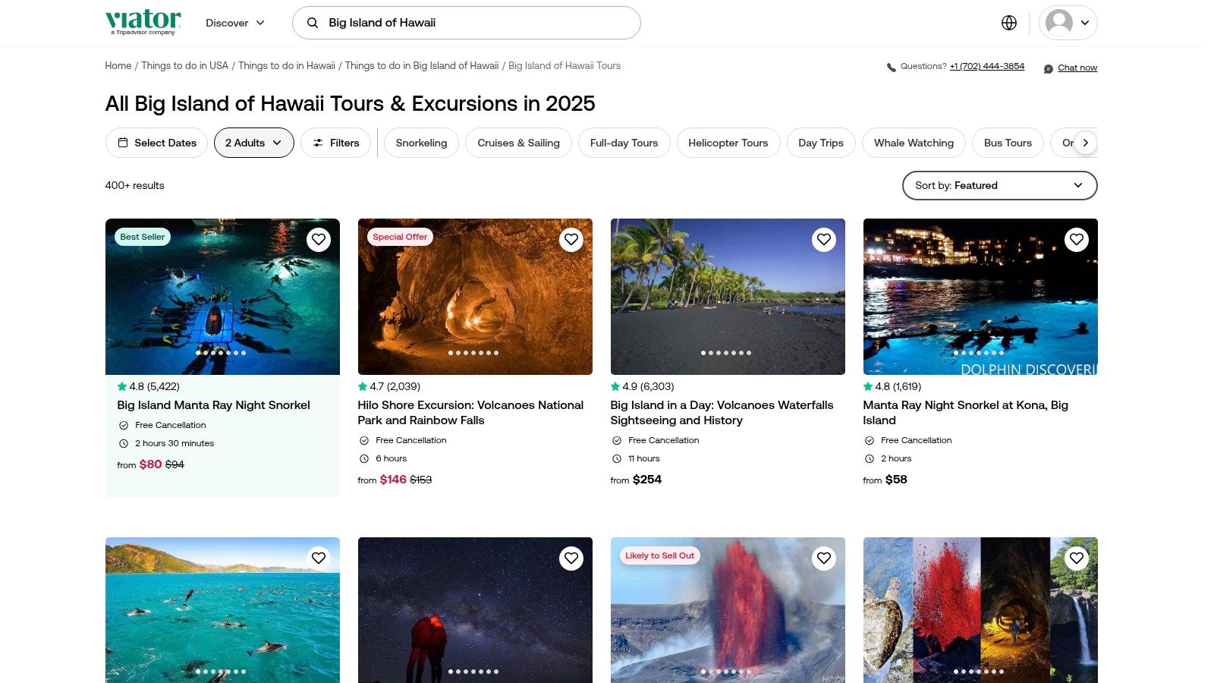Screen dimensions: 1214x683
Task: Click the $58 price on Kona snorkel card
Action: pos(896,480)
